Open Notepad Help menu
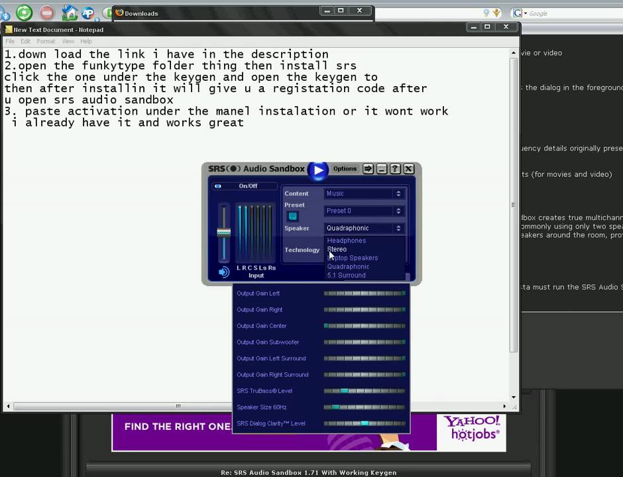 pyautogui.click(x=85, y=41)
